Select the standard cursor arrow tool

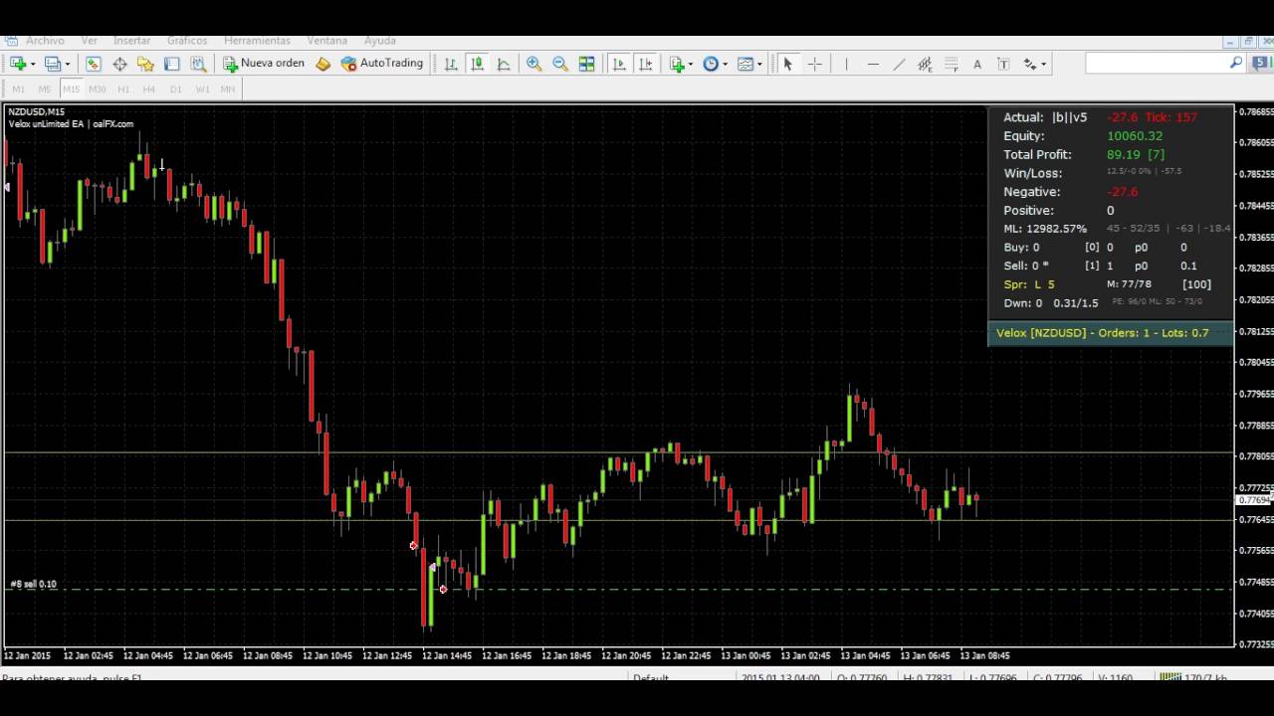pos(787,64)
